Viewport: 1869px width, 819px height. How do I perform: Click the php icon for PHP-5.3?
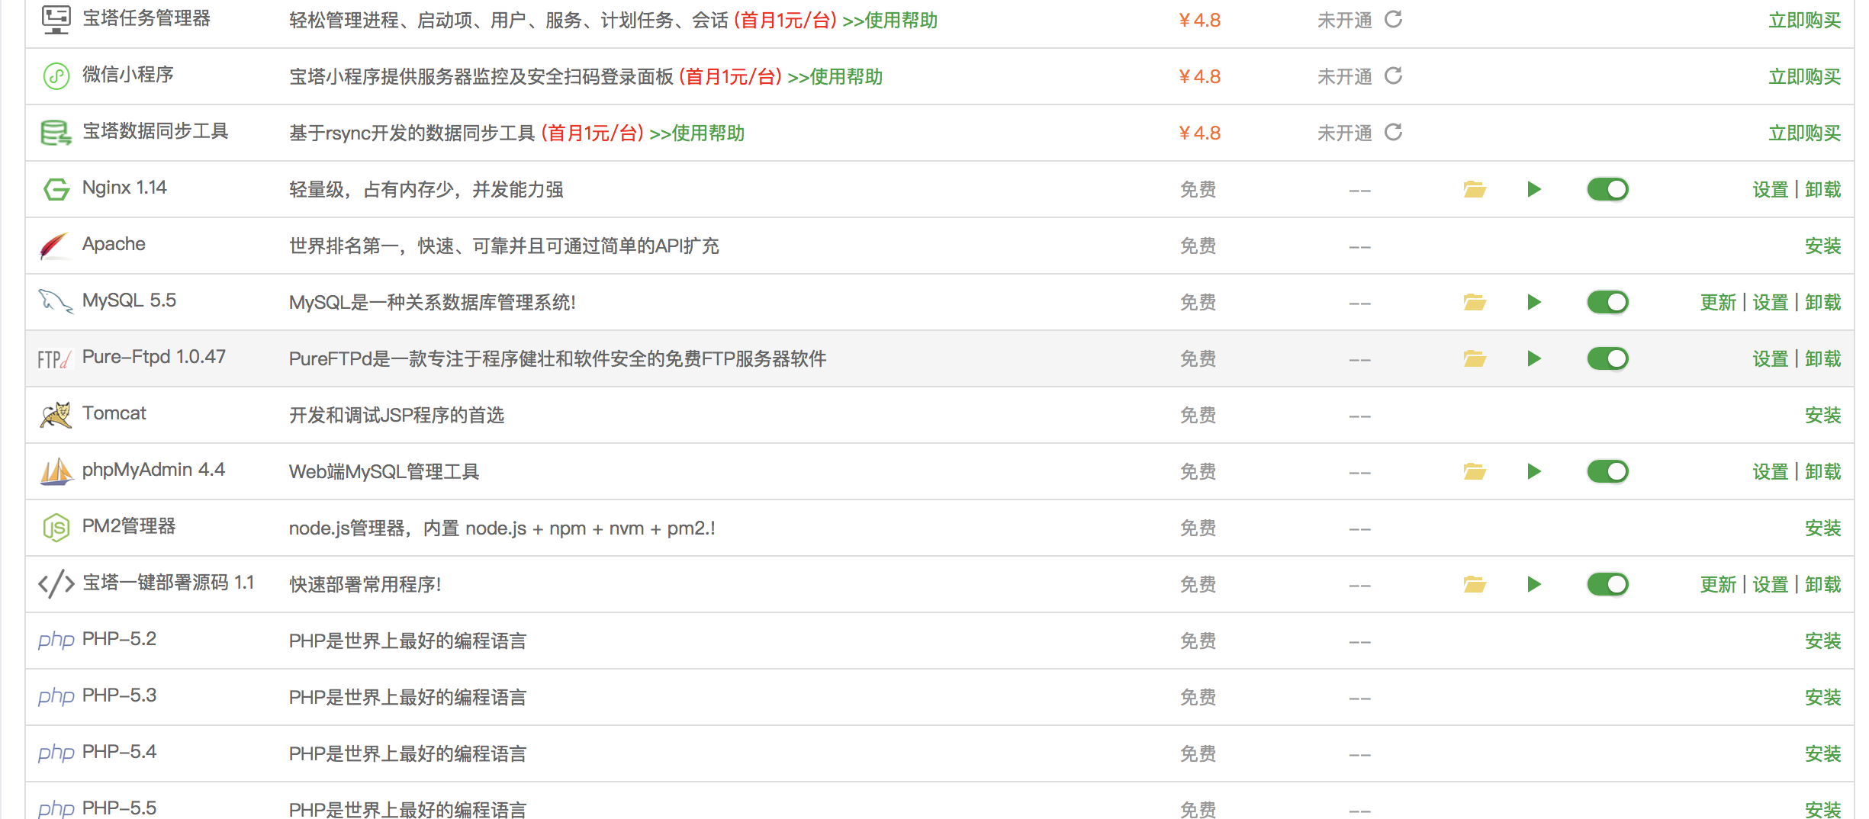tap(56, 697)
